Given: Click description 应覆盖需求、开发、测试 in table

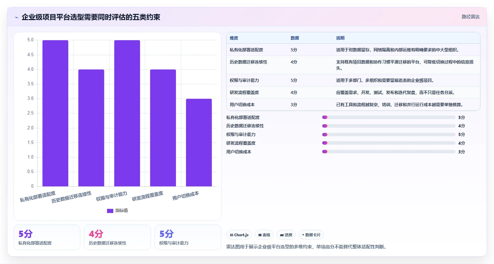Looking at the screenshot, I should point(395,93).
